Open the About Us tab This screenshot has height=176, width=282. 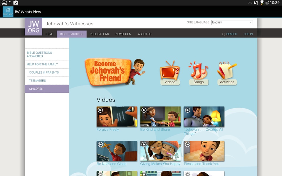145,34
